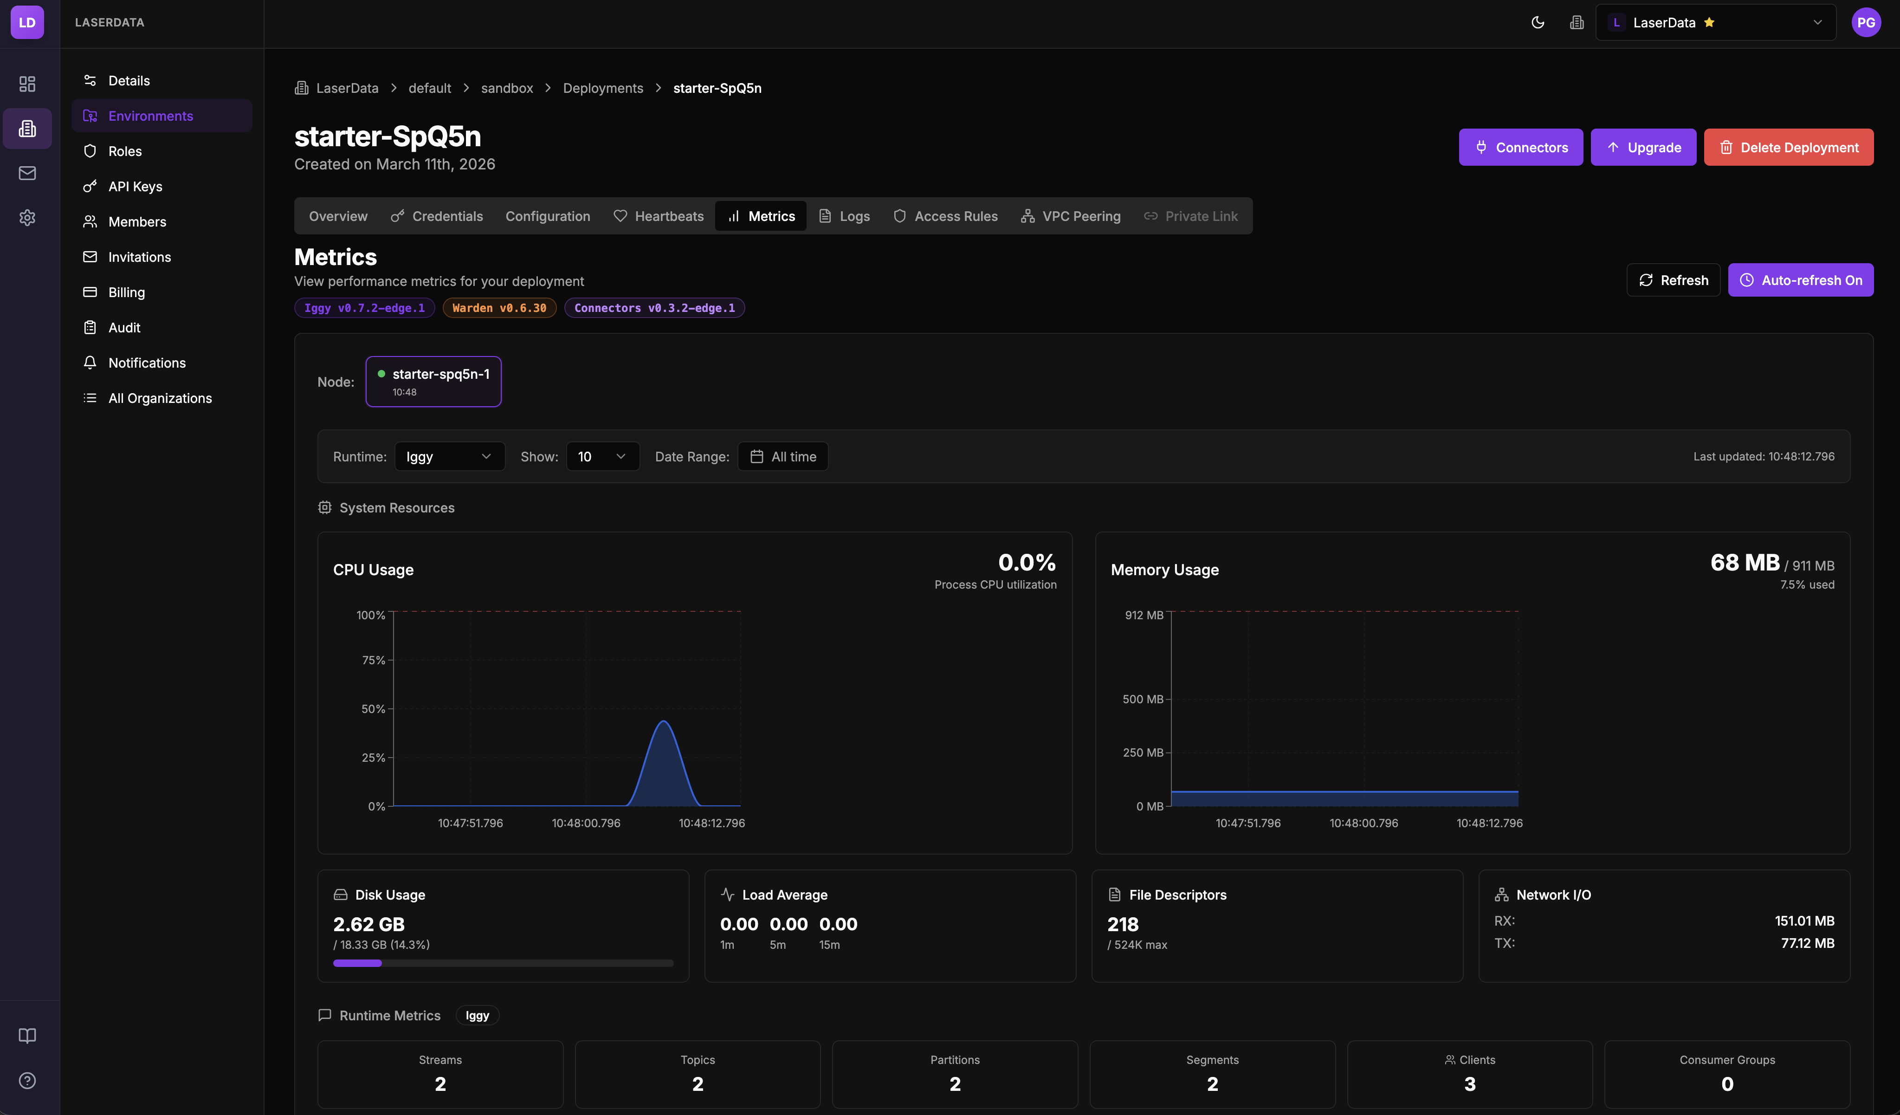Image resolution: width=1900 pixels, height=1115 pixels.
Task: Click the documentation book icon at bottom left
Action: [x=27, y=1035]
